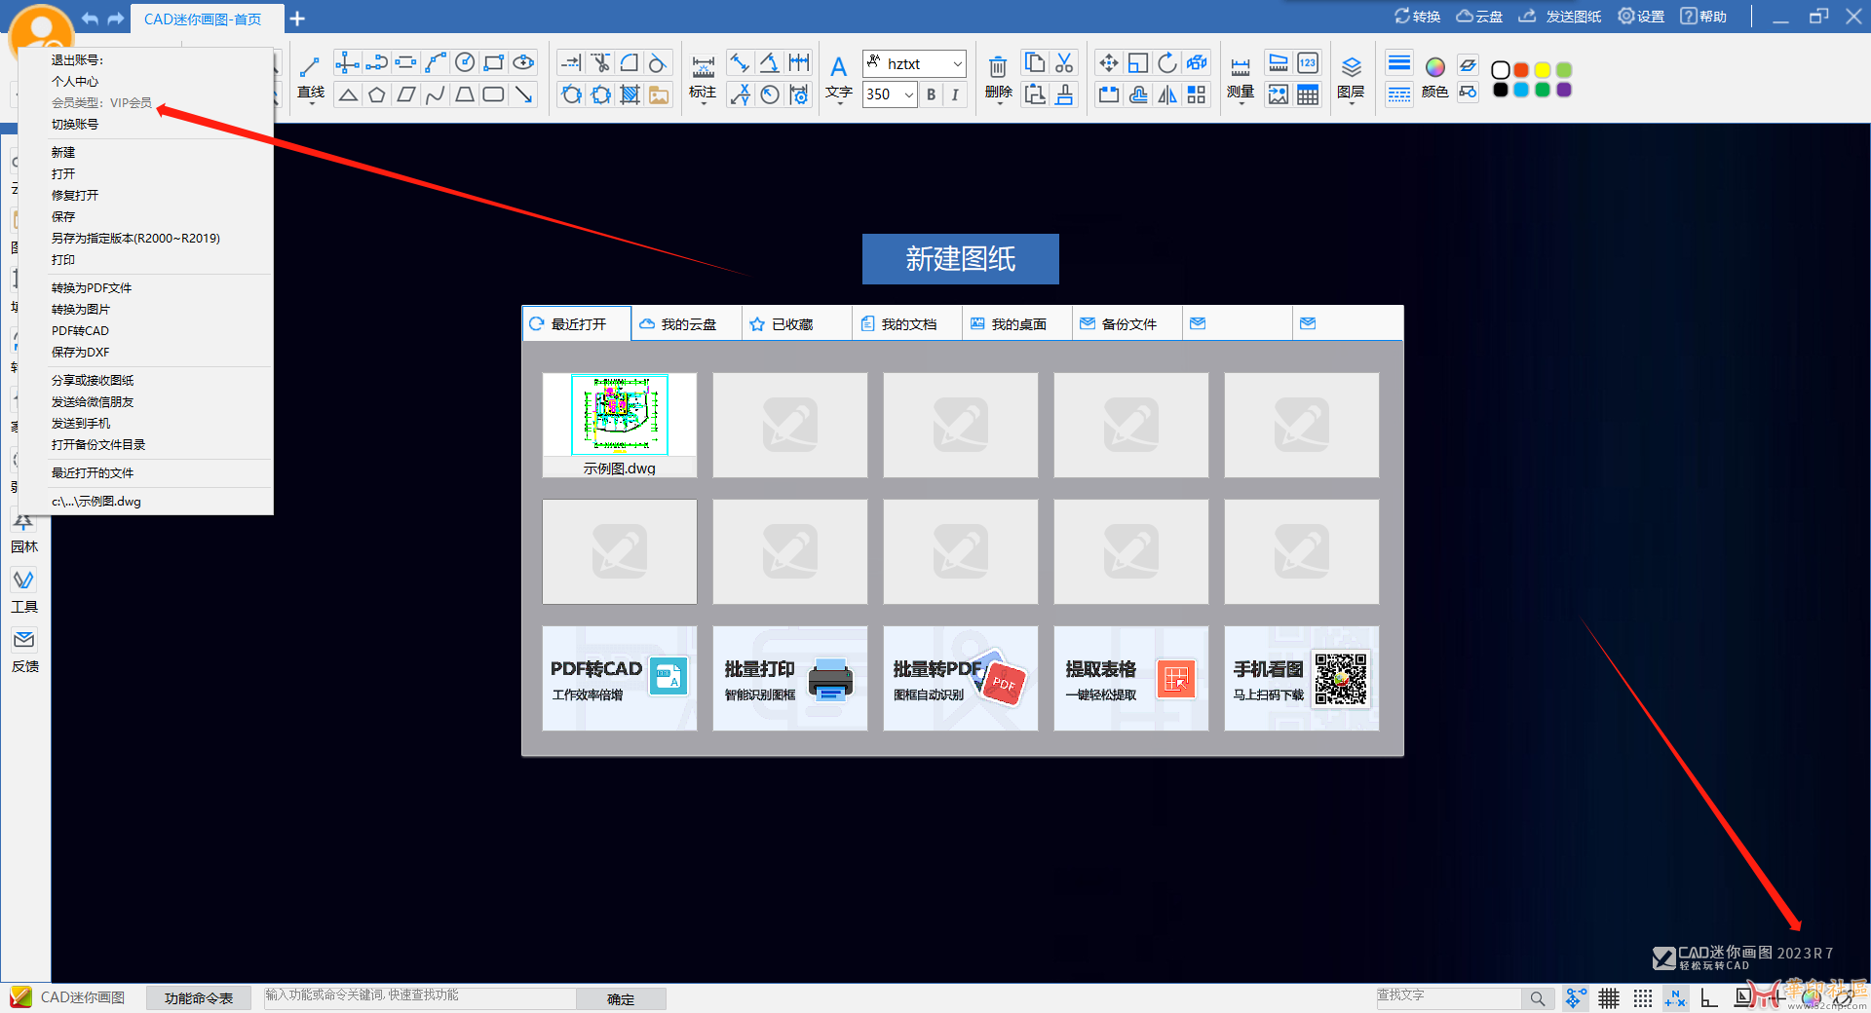Select 另存为指定版本(R2000~R2019) menu entry
The height and width of the screenshot is (1013, 1871).
135,239
